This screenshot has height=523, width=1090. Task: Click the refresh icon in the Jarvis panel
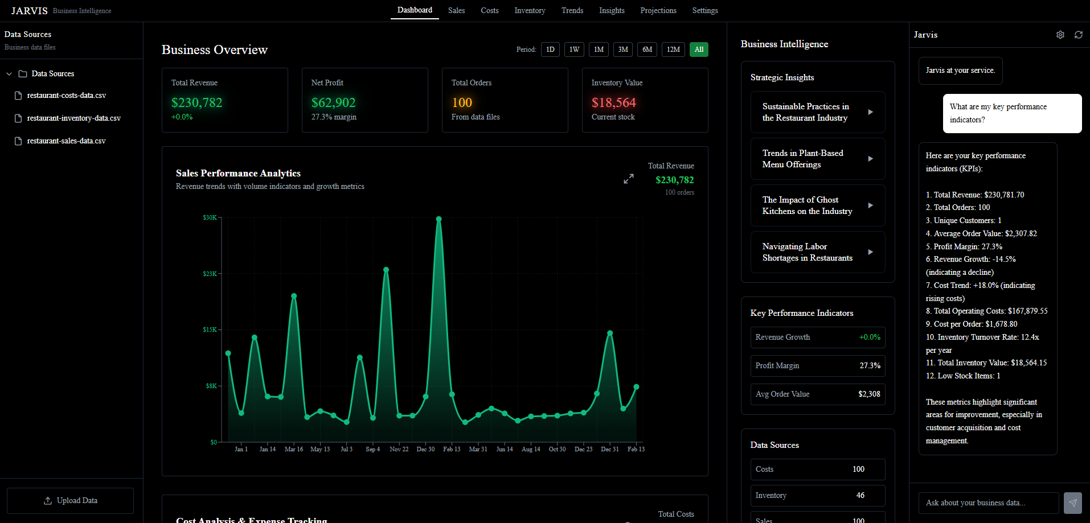point(1079,35)
